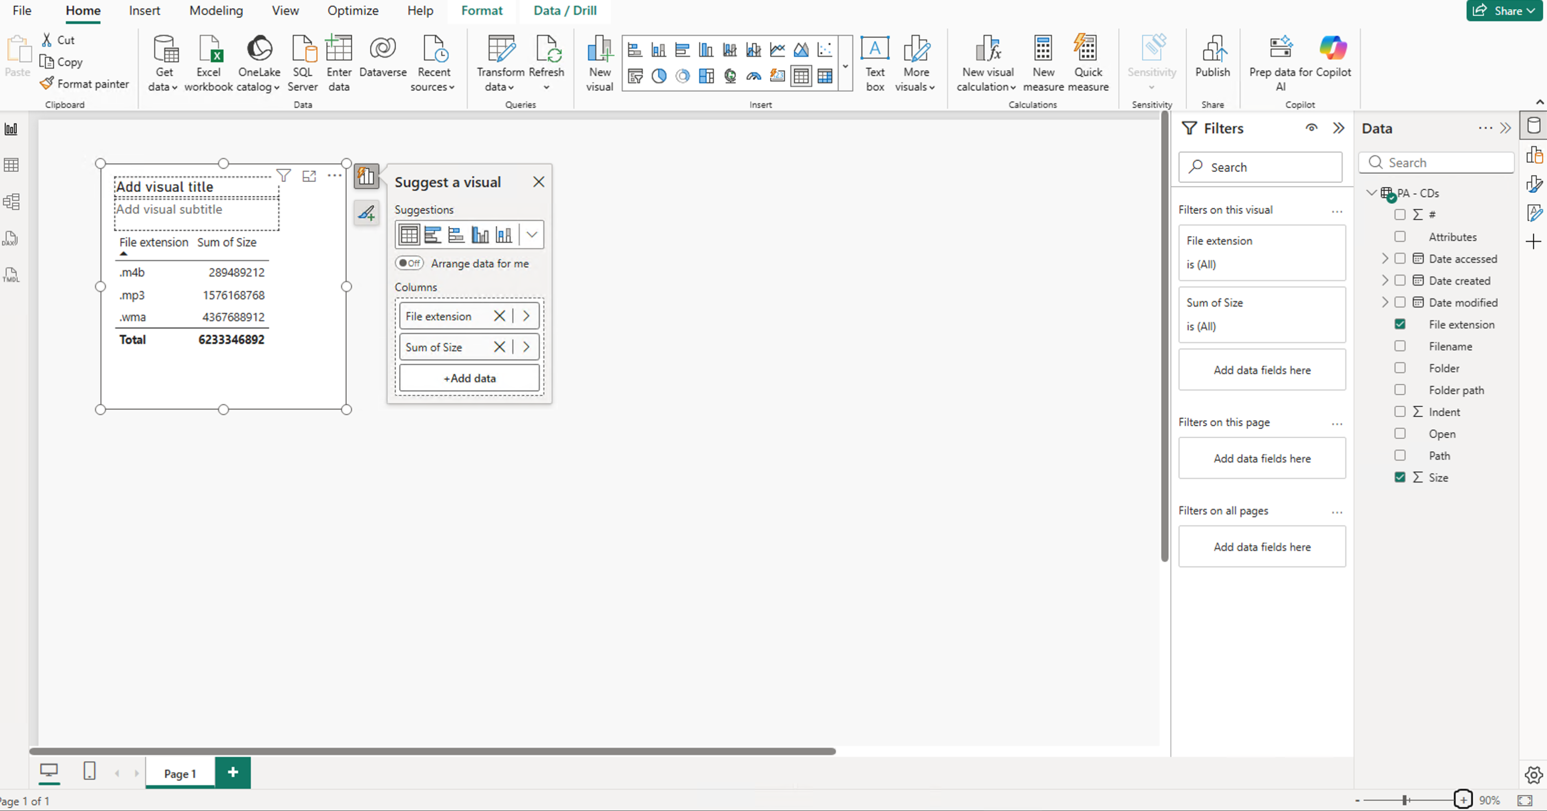Check the Attributes field checkbox
Viewport: 1547px width, 811px height.
(1400, 237)
